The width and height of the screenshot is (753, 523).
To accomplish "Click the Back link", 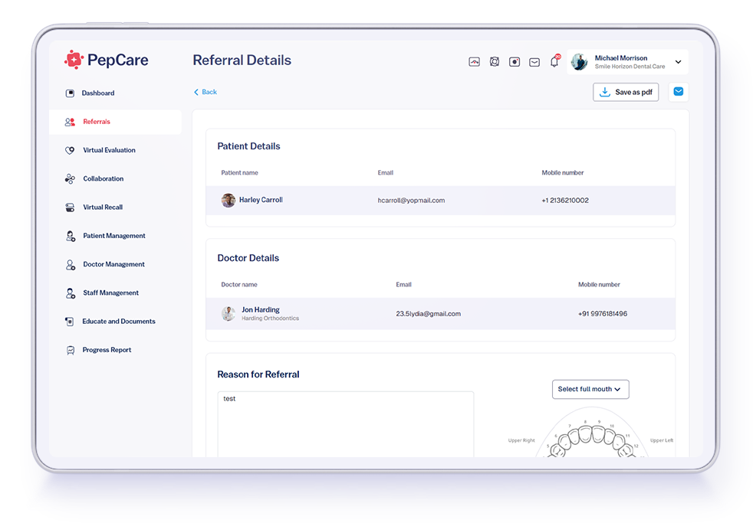I will click(206, 92).
